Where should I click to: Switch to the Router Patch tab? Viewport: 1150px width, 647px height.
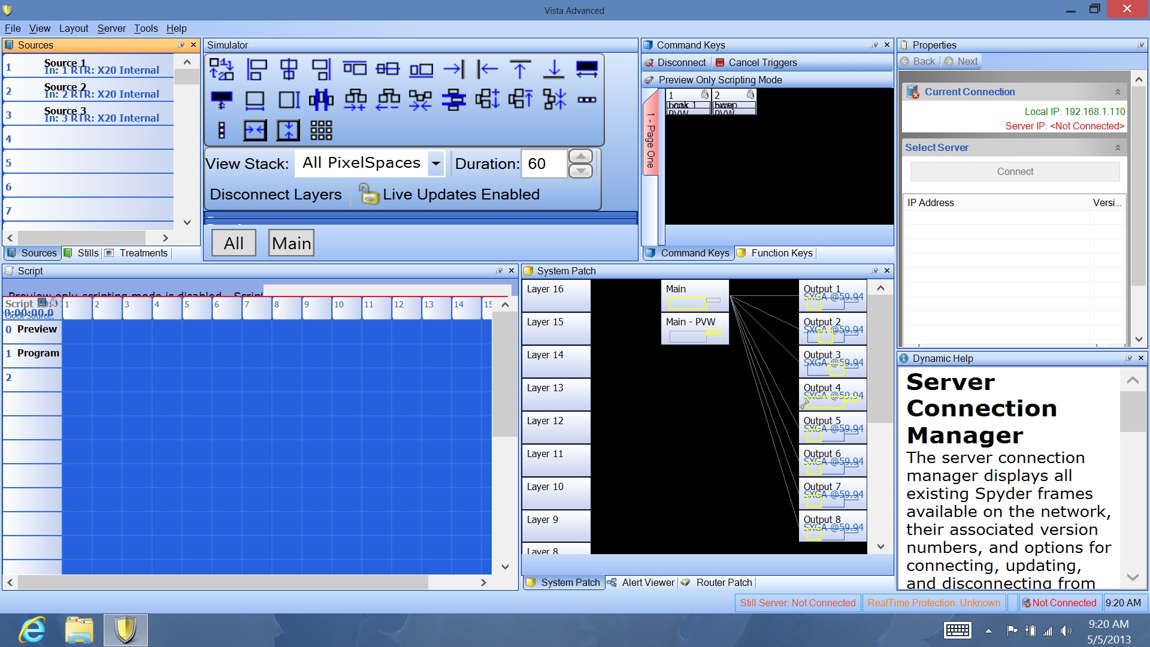click(x=717, y=582)
